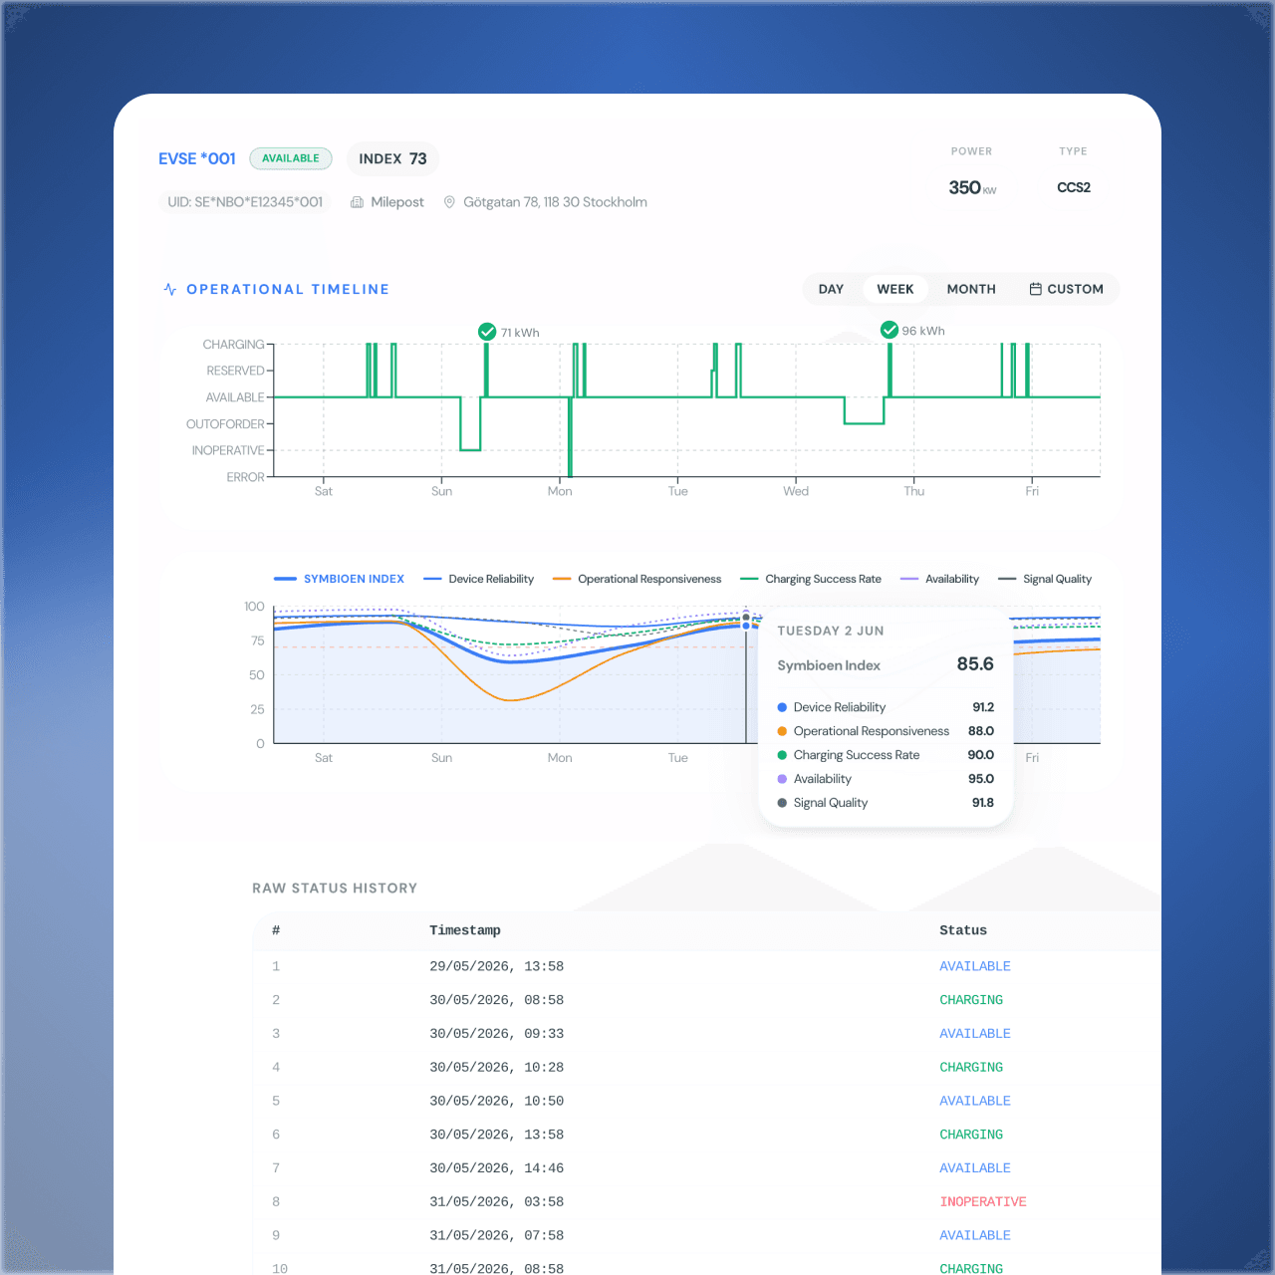Click the Index 73 badge
1275x1275 pixels.
click(392, 158)
